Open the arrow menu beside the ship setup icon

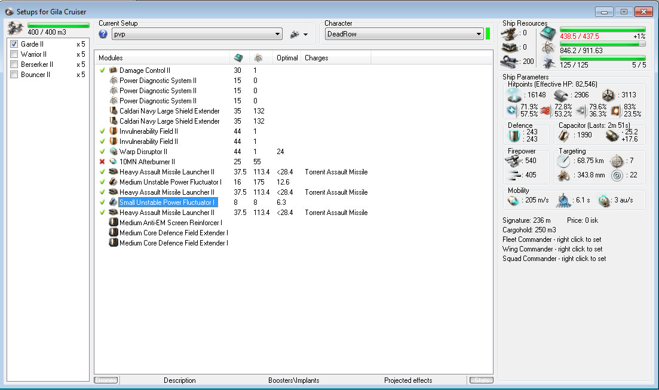tap(305, 35)
